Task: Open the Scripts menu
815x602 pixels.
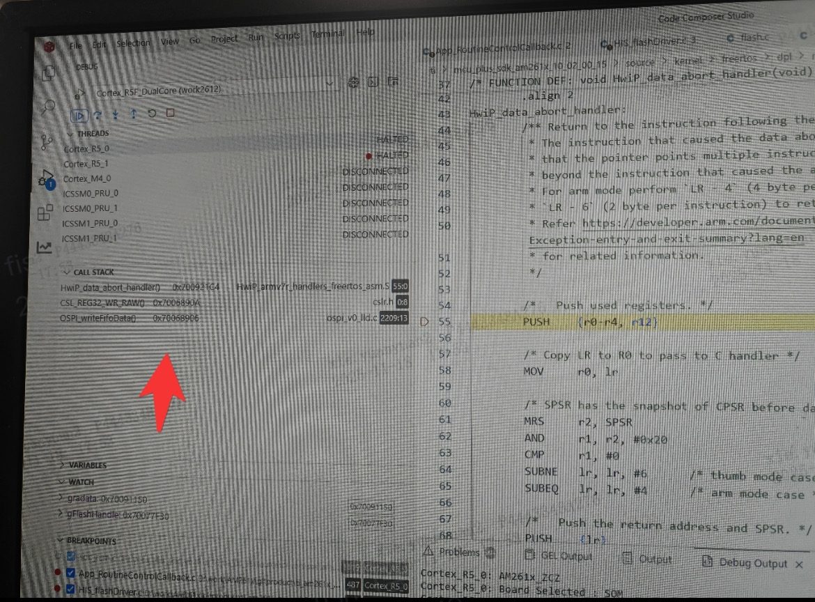Action: coord(287,36)
